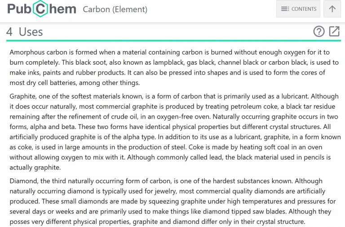Click the Uses section heading

[31, 32]
